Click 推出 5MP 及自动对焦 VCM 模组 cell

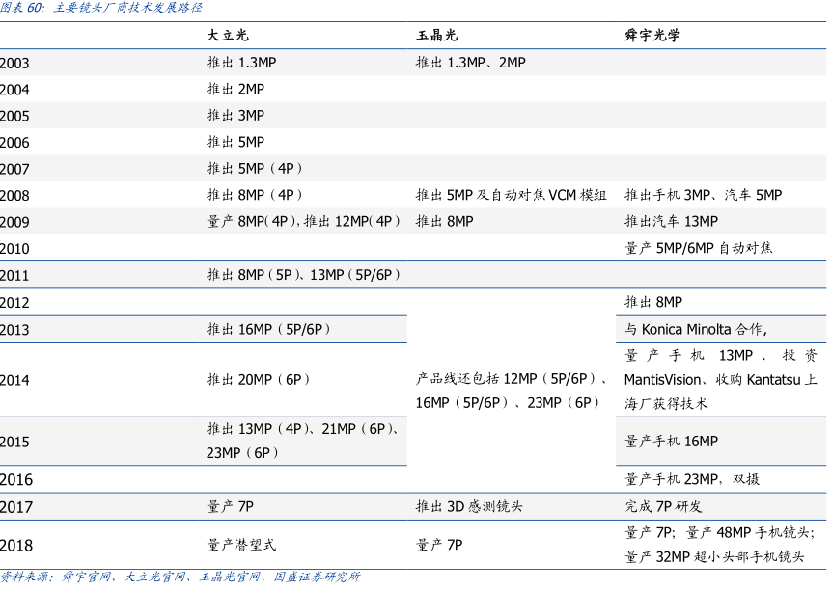(x=511, y=195)
